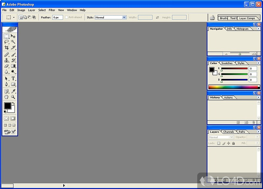Switch to Quick Mask mode
The height and width of the screenshot is (189, 263).
point(13,118)
